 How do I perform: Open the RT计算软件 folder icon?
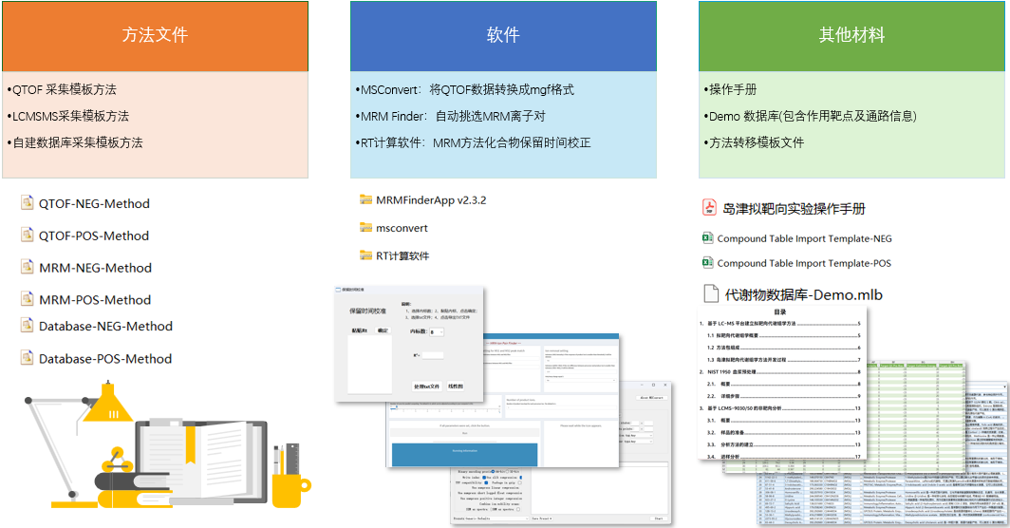(366, 255)
